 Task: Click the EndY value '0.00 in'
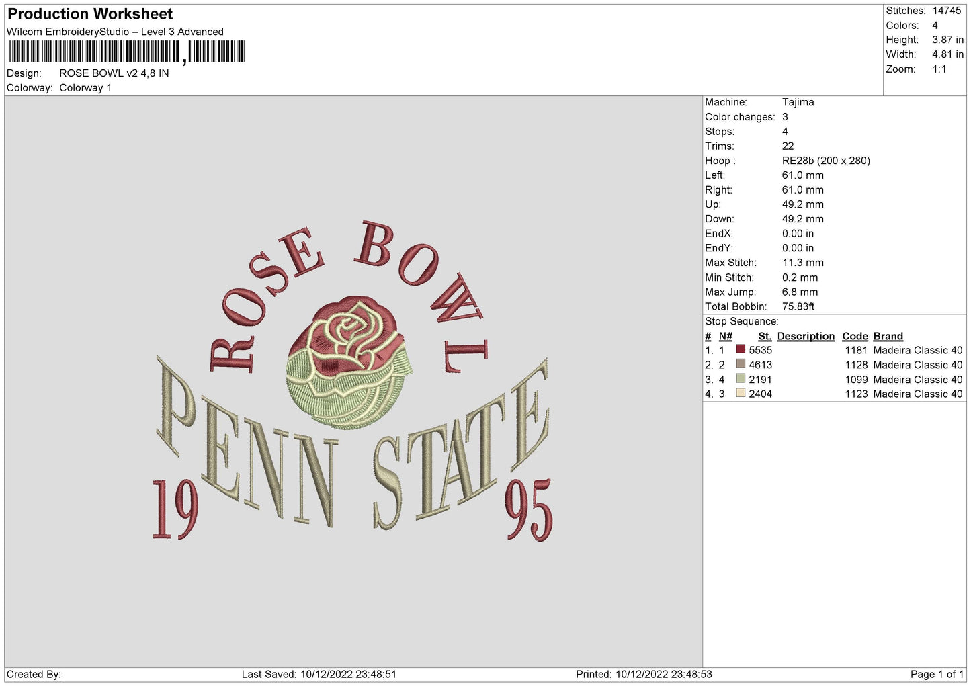pos(798,248)
